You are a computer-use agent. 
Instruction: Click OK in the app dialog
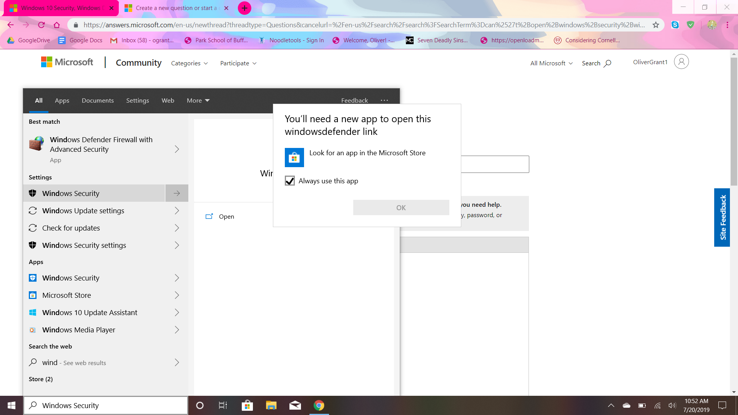point(401,207)
